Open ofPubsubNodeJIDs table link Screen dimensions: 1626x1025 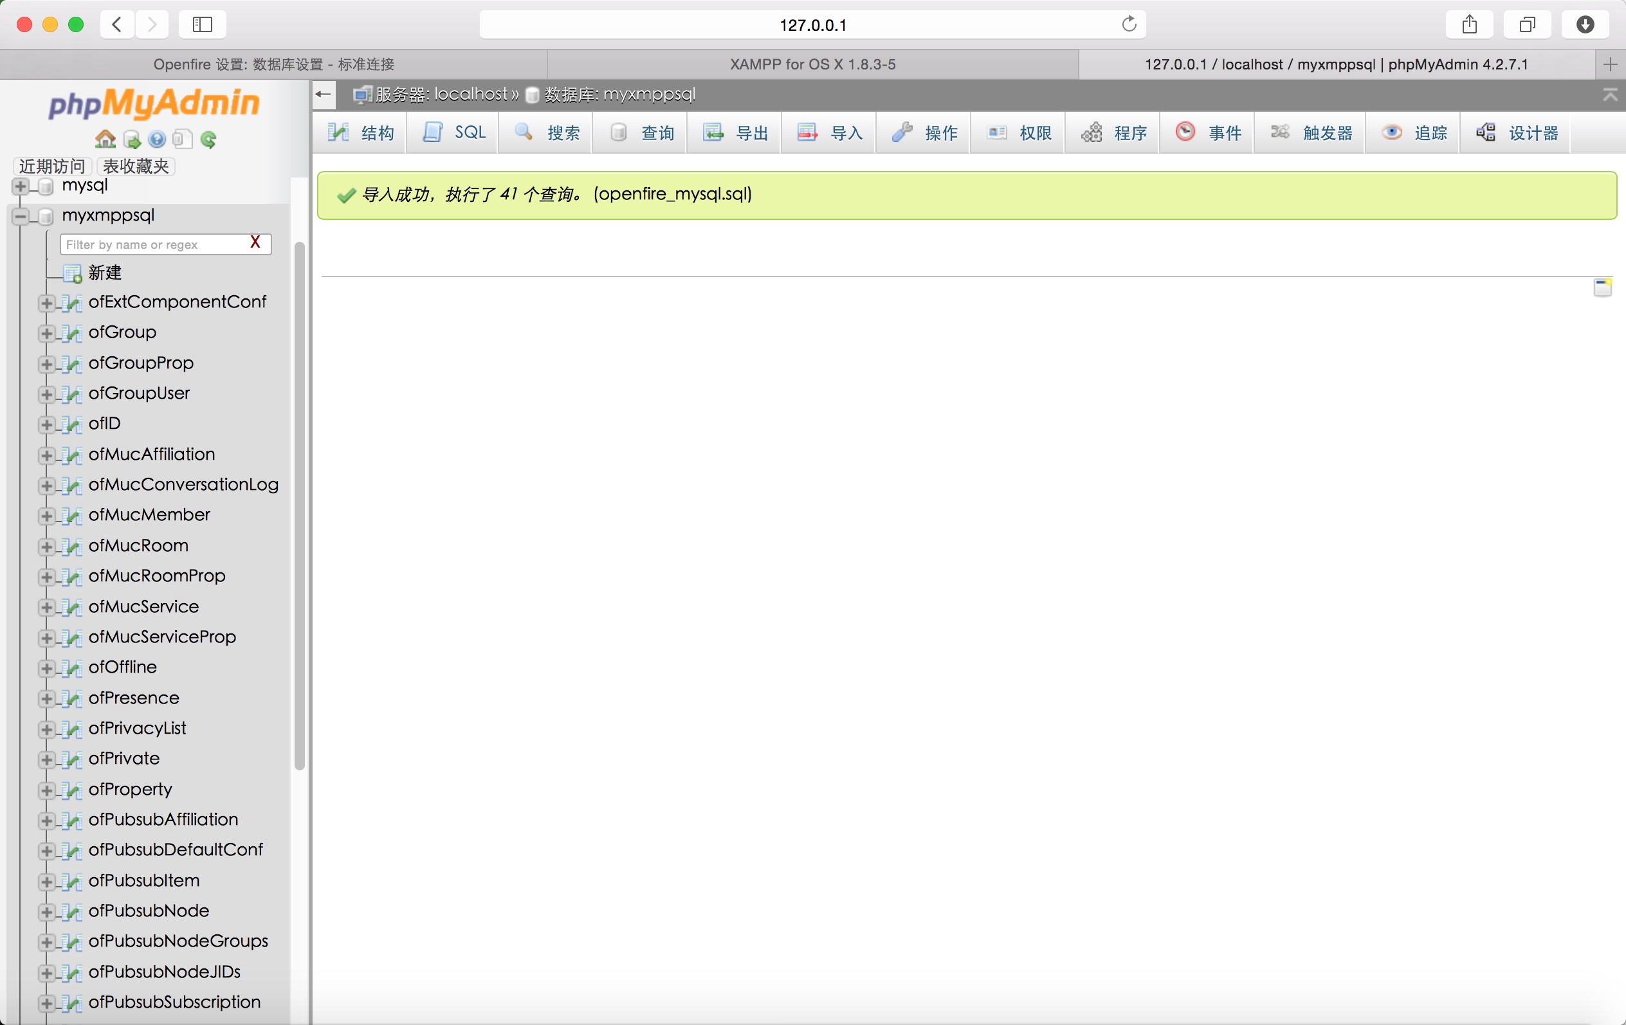click(165, 972)
